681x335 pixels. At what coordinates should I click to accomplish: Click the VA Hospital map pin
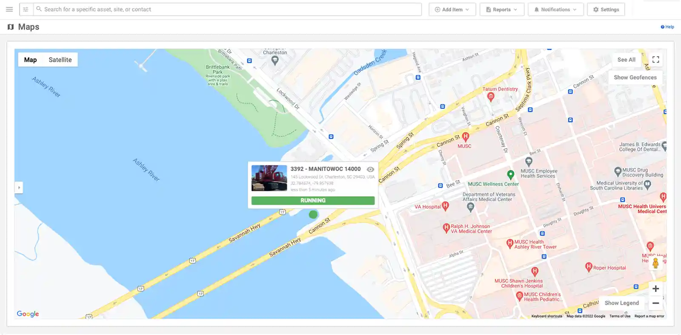click(x=445, y=206)
